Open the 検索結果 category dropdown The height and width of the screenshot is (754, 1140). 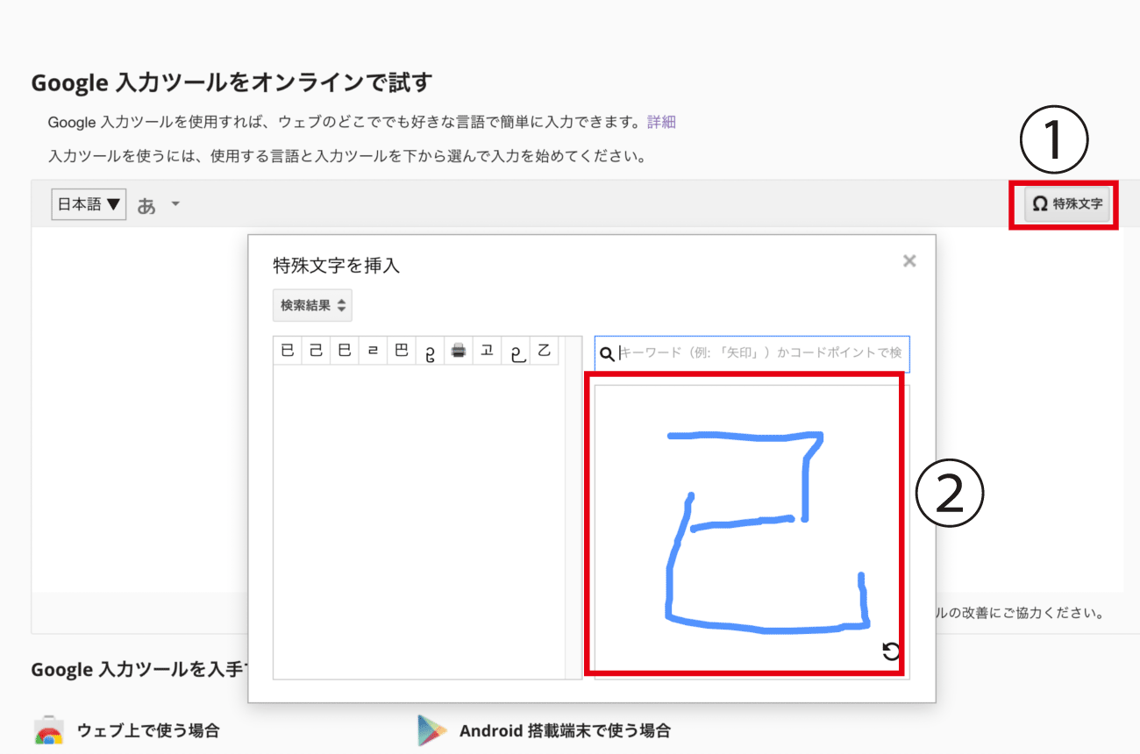tap(312, 305)
